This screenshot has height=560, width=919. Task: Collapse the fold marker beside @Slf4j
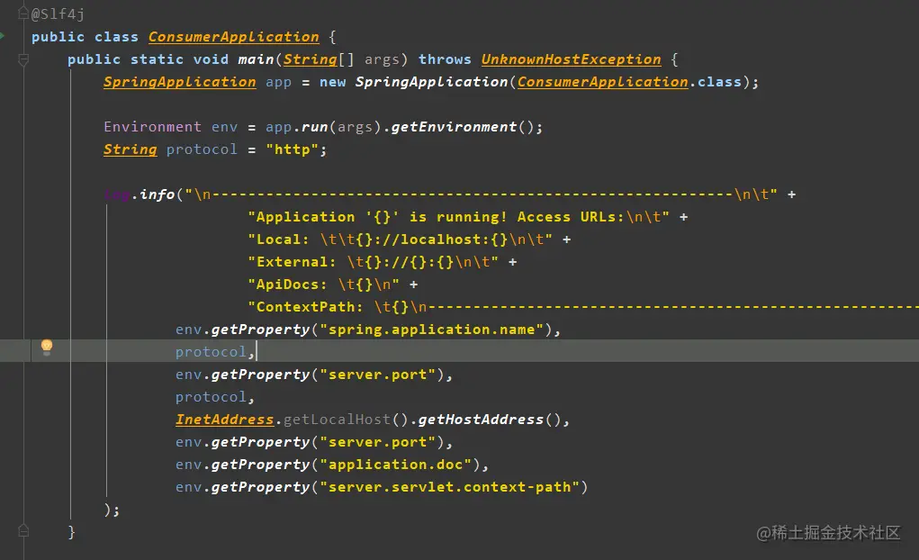click(23, 13)
